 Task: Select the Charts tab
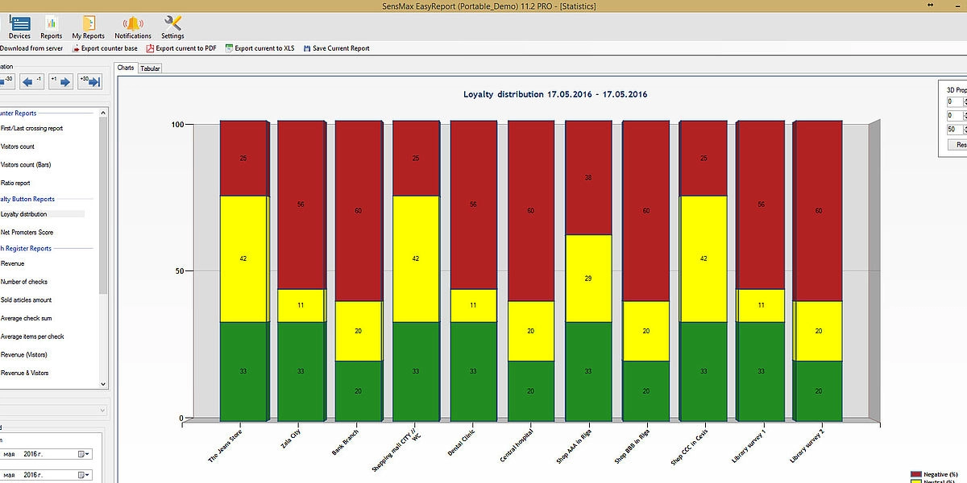[126, 68]
